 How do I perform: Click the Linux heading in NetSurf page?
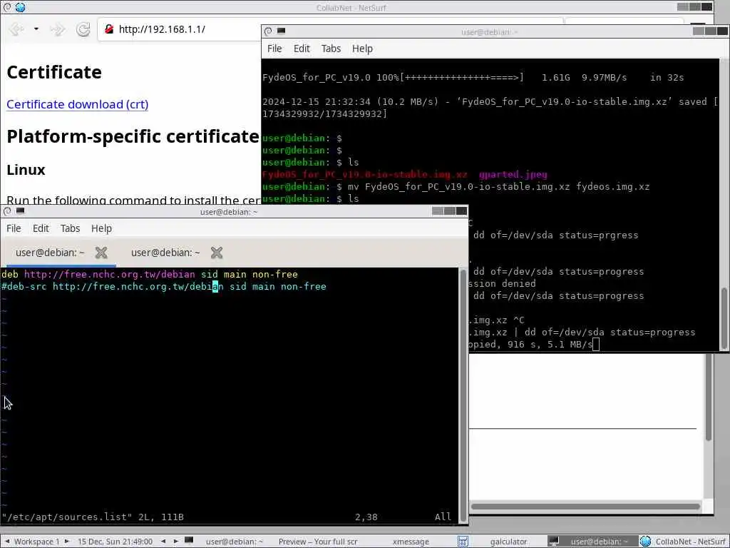tap(26, 170)
